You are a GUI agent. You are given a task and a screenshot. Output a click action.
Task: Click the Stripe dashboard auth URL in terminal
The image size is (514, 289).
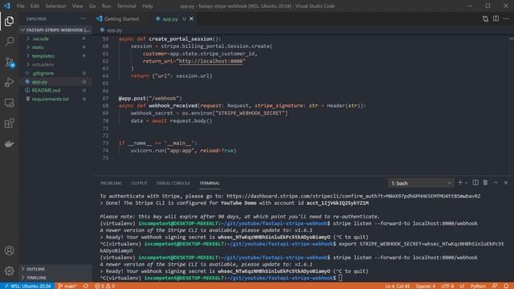pyautogui.click(x=353, y=196)
